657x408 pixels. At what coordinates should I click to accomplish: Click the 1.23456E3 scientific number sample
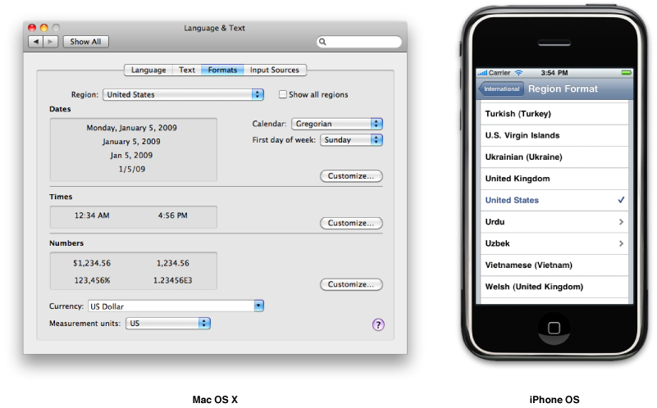coord(172,280)
